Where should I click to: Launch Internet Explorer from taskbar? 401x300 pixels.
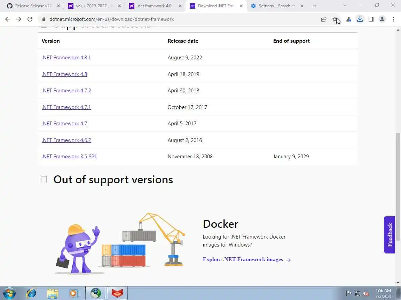coord(31,293)
